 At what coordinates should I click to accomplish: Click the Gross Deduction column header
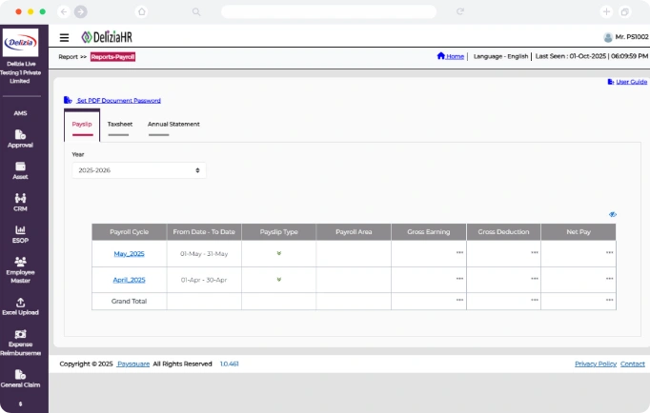(503, 232)
